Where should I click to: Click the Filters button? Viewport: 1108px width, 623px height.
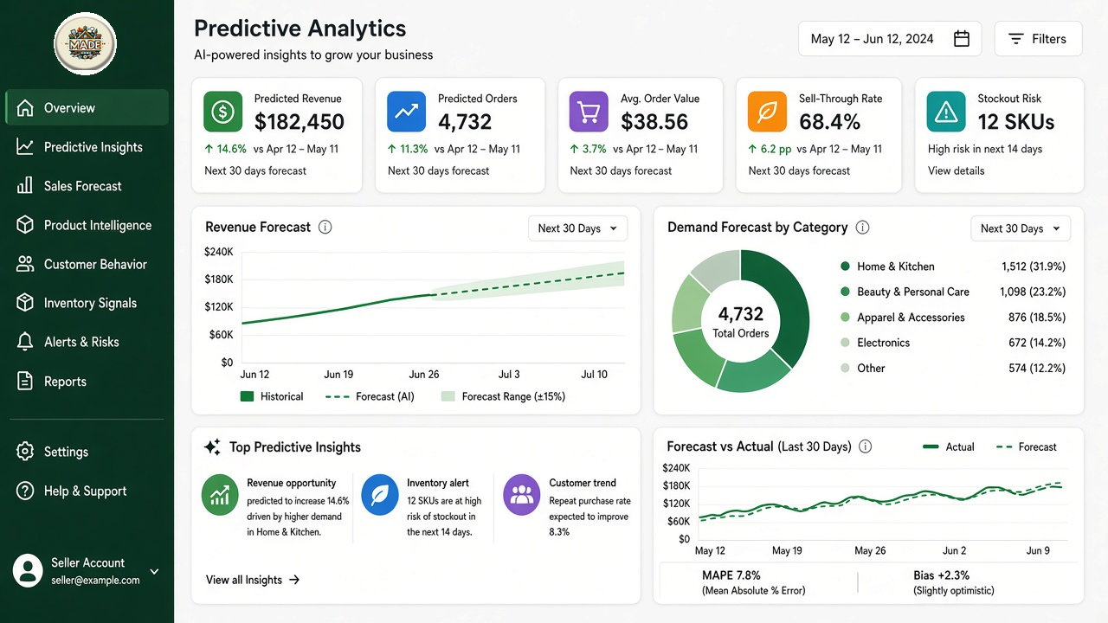point(1039,39)
